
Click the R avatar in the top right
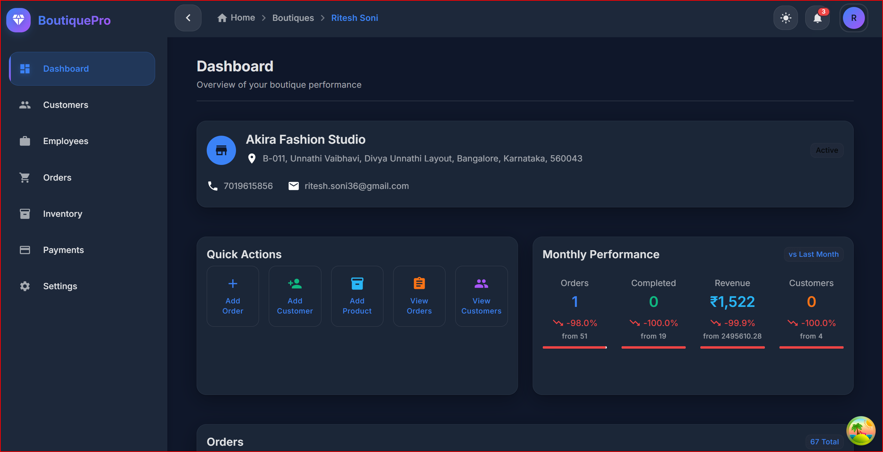coord(854,18)
